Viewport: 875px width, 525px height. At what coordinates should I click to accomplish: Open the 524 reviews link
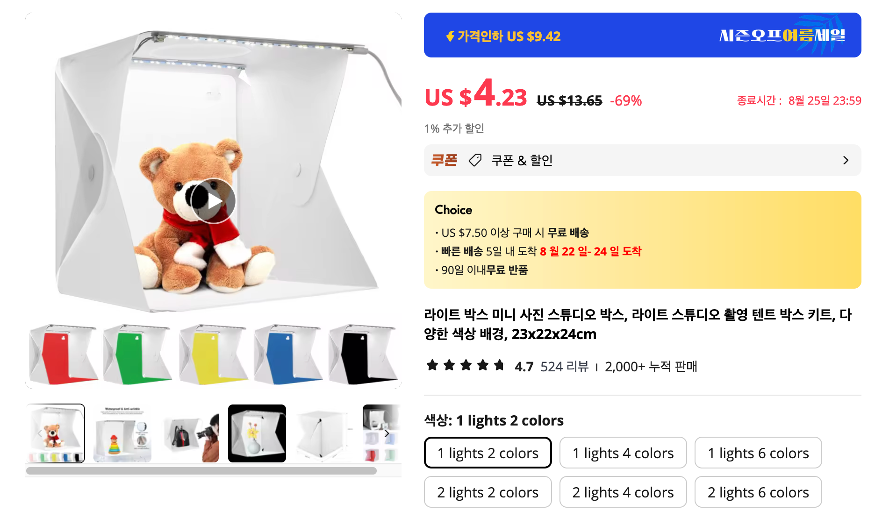click(x=564, y=367)
